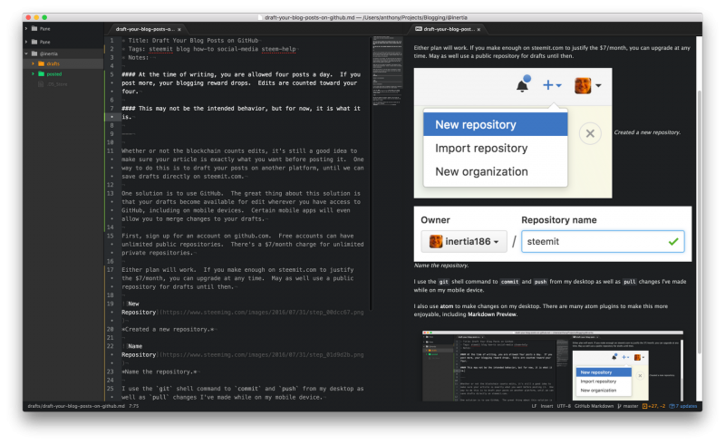Viewport: 725px width, 444px height.
Task: Click line number 11 in the gutter
Action: [110, 150]
